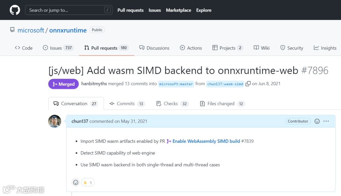Image resolution: width=341 pixels, height=196 pixels.
Task: Open the Discussions tab
Action: (154, 48)
